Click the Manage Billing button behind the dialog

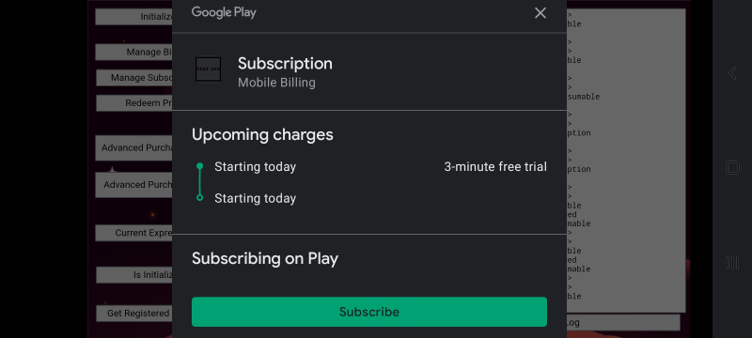coord(133,53)
